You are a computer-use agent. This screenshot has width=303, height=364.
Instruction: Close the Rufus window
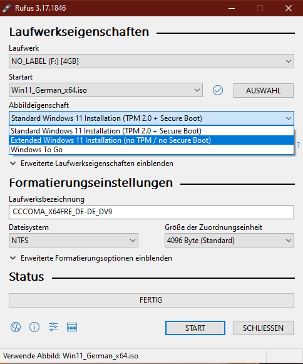(x=289, y=8)
